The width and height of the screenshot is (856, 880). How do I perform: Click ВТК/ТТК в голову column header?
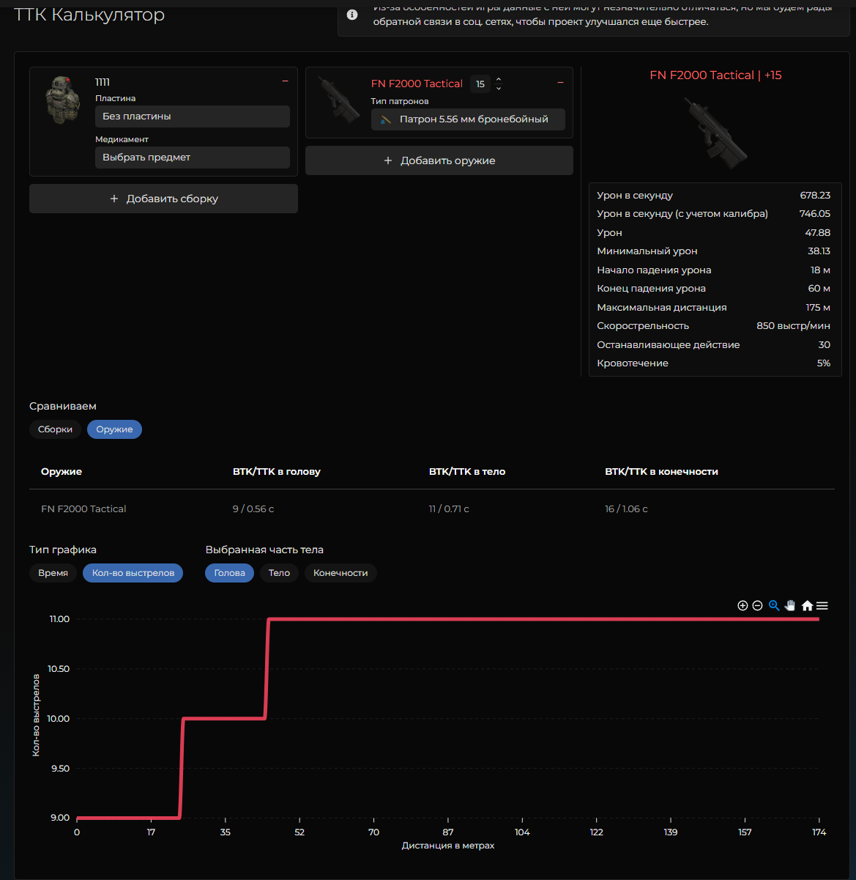277,471
